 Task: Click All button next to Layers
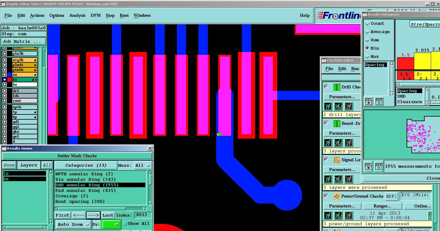[47, 165]
